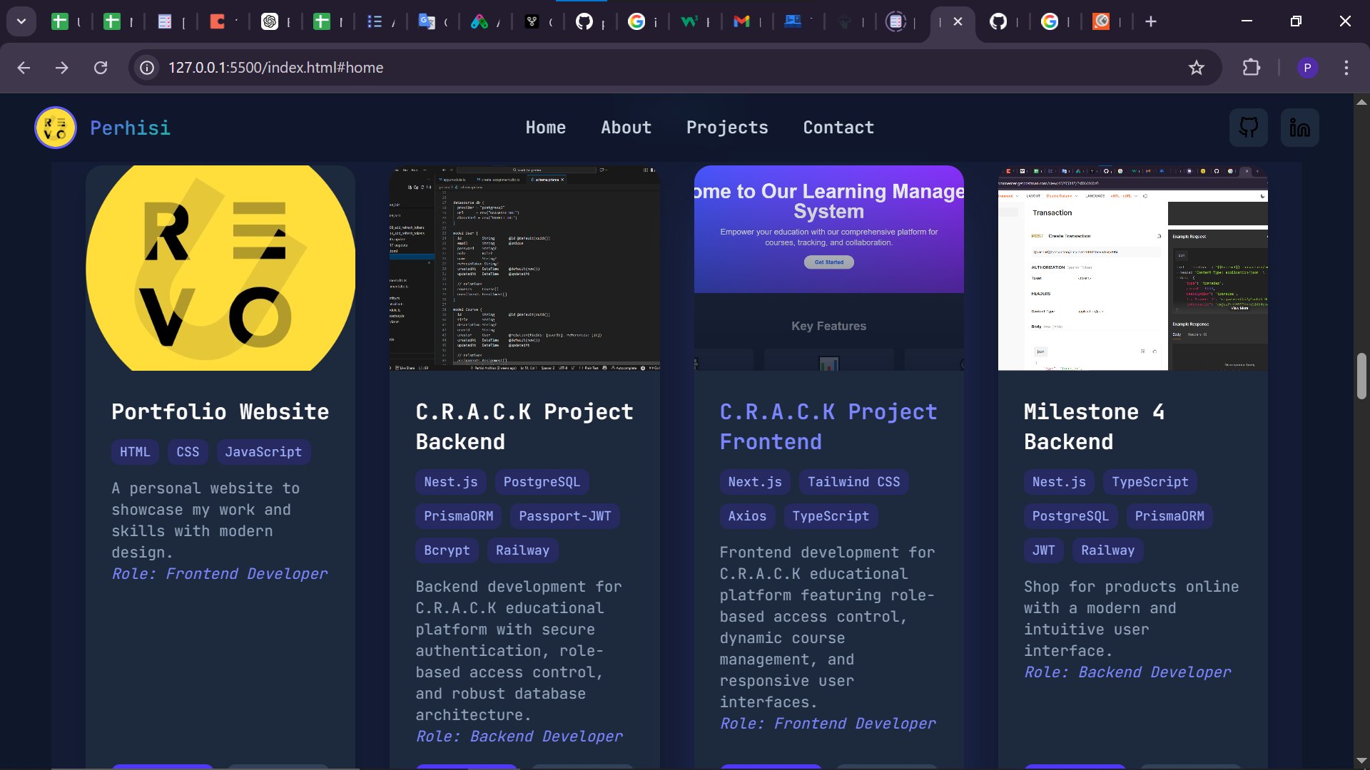Bookmark this page with the star icon
Viewport: 1370px width, 770px height.
click(1197, 68)
